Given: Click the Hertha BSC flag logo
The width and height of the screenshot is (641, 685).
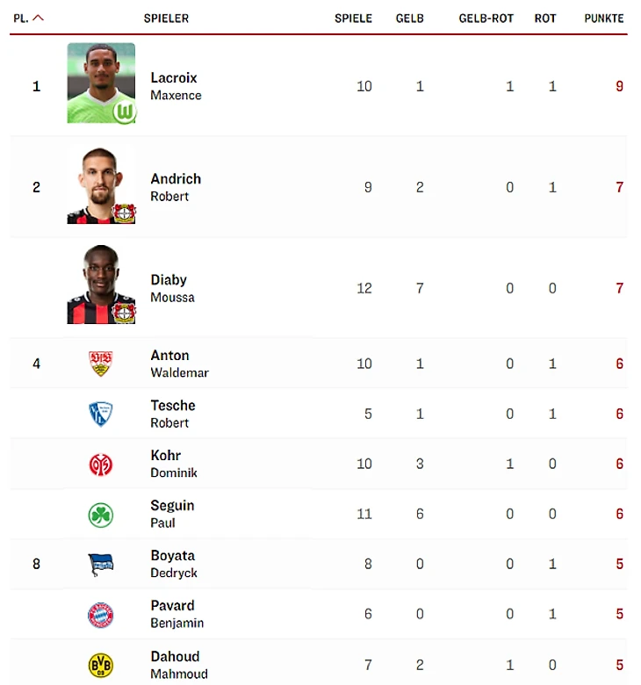Looking at the screenshot, I should click(x=101, y=565).
